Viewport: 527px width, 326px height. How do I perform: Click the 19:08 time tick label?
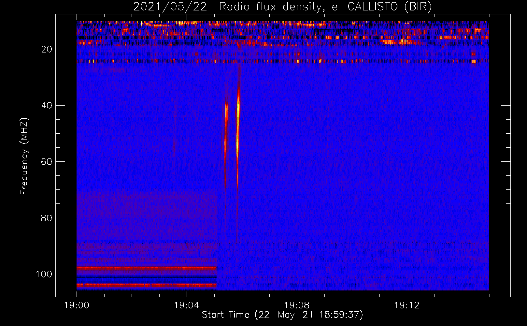[297, 305]
